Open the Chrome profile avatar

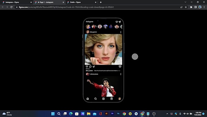(x=200, y=7)
